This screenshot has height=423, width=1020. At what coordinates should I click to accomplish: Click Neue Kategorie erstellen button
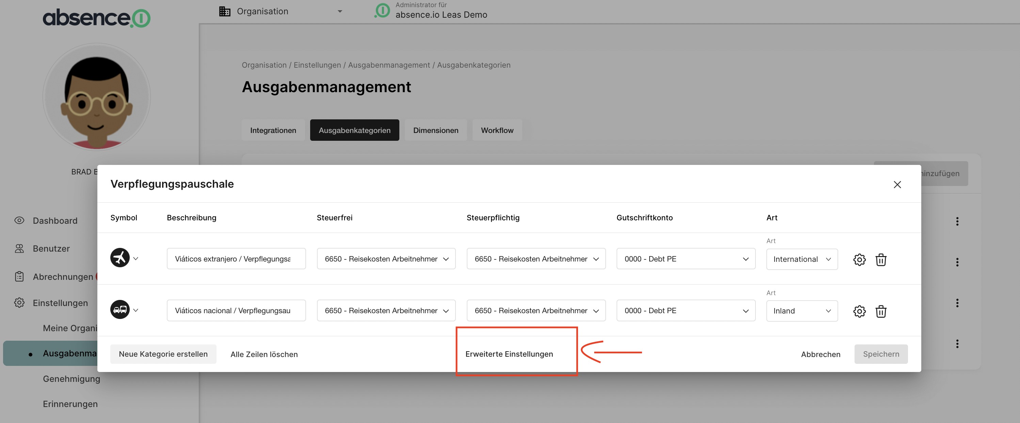coord(163,354)
